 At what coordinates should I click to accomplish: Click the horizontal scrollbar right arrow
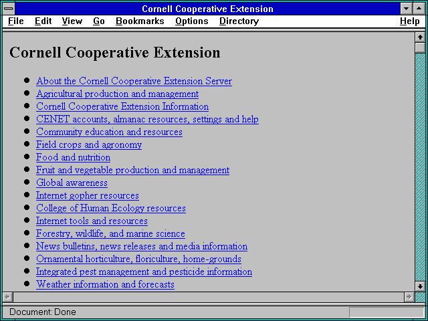[x=409, y=297]
